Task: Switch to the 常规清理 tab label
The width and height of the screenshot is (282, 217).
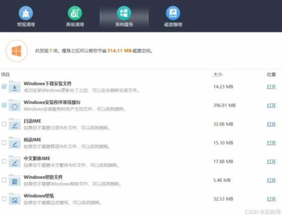Action: pyautogui.click(x=26, y=24)
